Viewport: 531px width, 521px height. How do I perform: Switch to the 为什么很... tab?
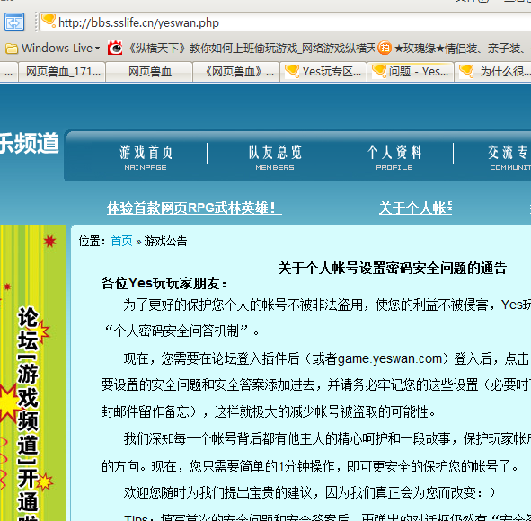click(x=493, y=72)
